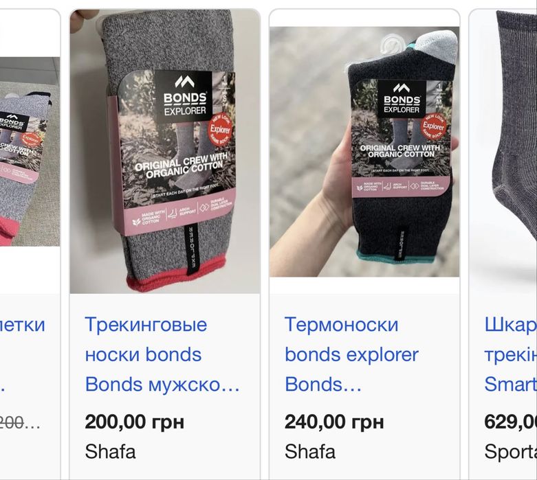Open the listing title starting with 'Шкар'
This screenshot has height=480, width=537.
(x=511, y=354)
